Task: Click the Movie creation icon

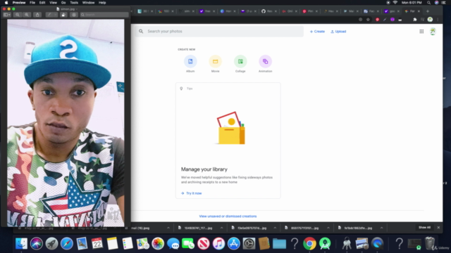Action: pyautogui.click(x=215, y=61)
